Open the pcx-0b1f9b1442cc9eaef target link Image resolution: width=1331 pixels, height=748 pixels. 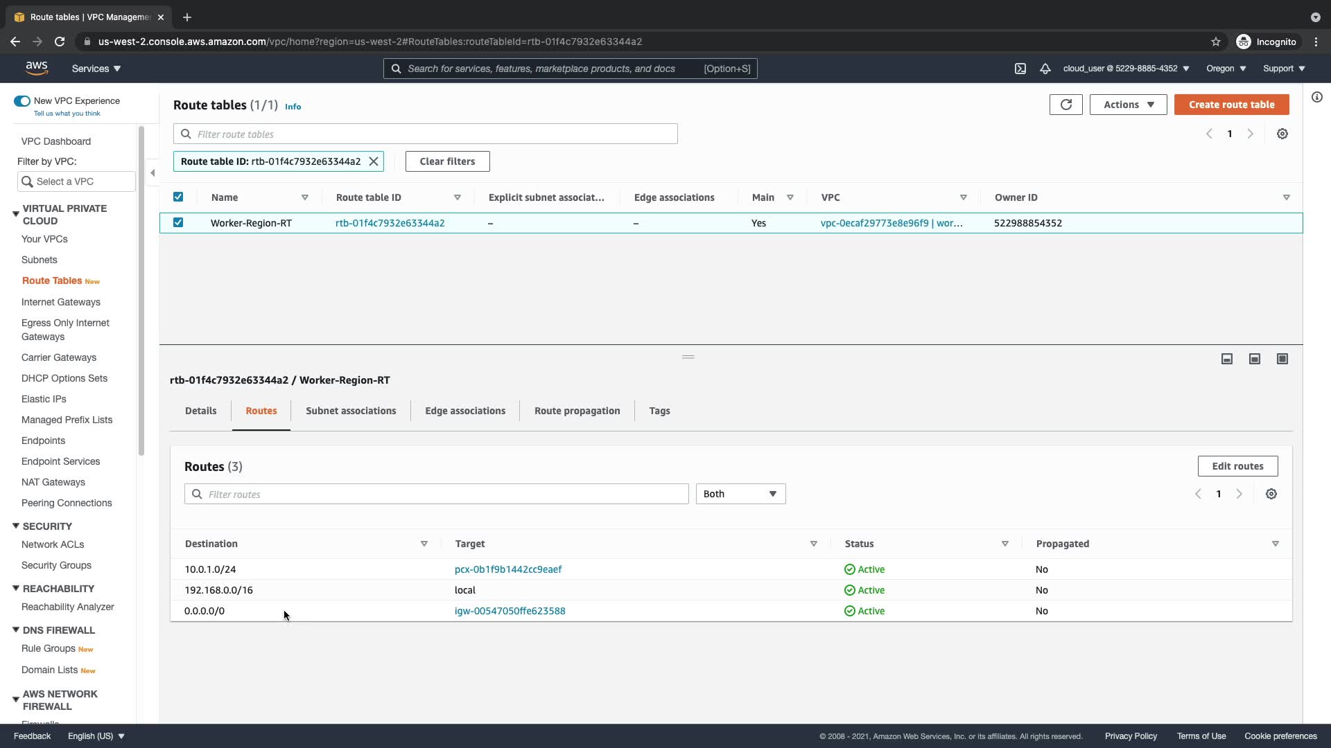[508, 569]
